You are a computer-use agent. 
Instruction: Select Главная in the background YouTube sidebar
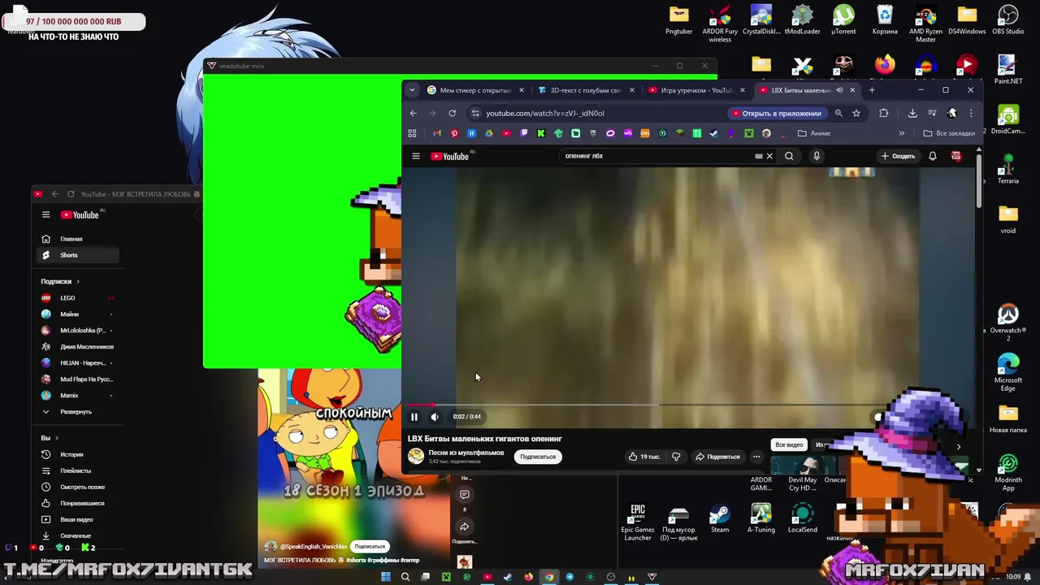click(77, 239)
